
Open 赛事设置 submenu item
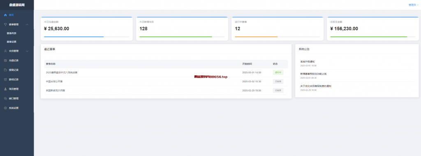pyautogui.click(x=17, y=42)
